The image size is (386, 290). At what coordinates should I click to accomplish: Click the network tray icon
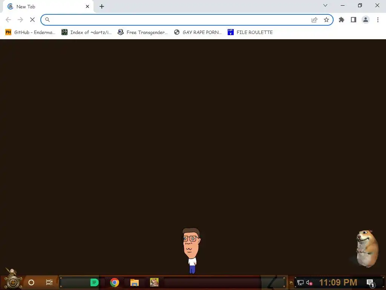(300, 282)
